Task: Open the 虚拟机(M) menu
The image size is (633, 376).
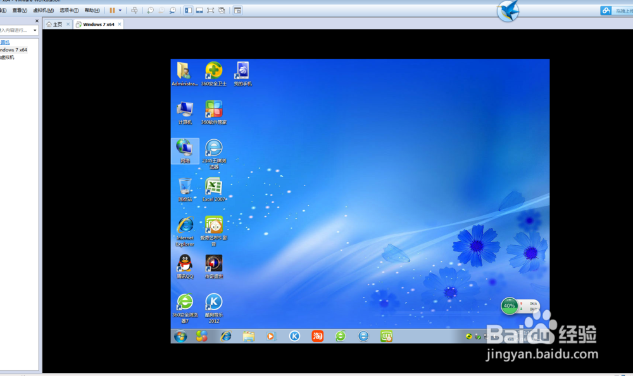Action: [43, 11]
